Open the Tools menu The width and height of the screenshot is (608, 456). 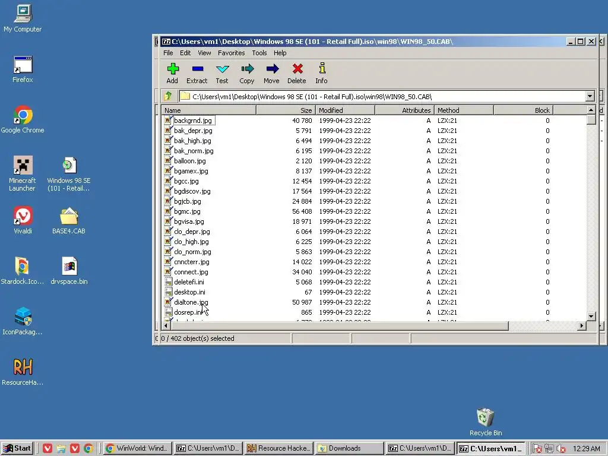click(x=259, y=53)
